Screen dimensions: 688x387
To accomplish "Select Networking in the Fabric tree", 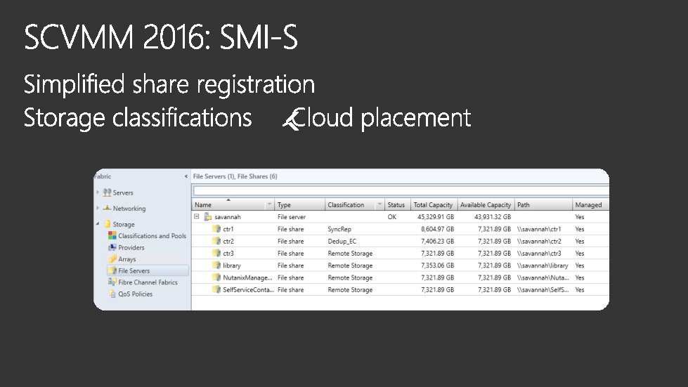I will [129, 208].
